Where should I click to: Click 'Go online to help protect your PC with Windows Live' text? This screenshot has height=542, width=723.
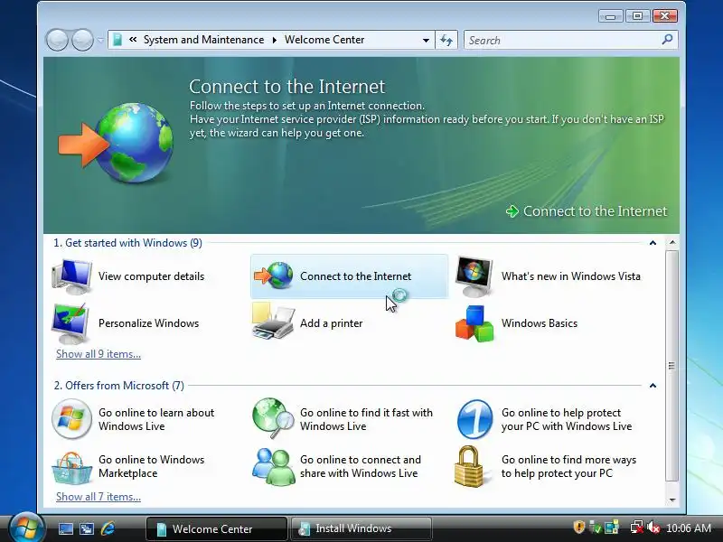click(567, 419)
